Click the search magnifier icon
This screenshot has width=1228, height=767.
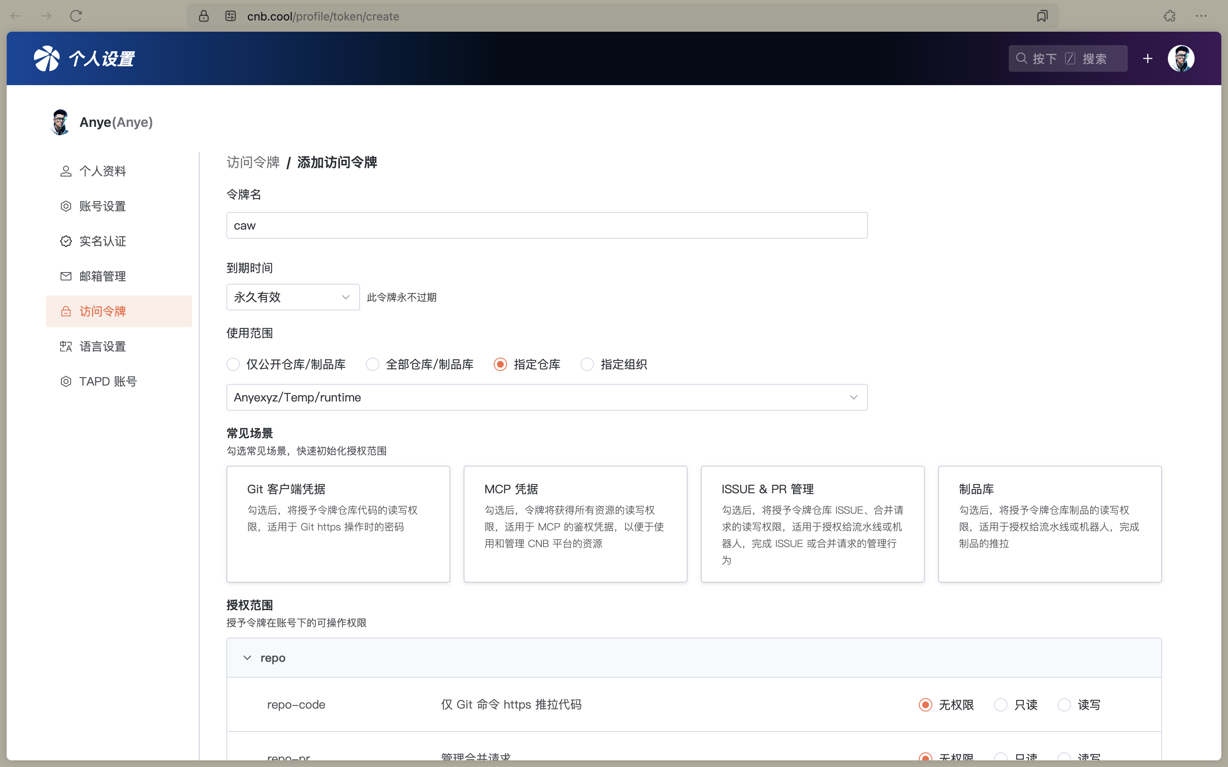[1021, 58]
